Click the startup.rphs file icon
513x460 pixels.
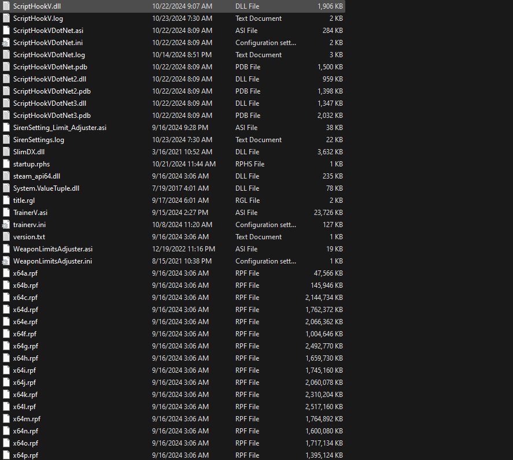click(x=6, y=164)
